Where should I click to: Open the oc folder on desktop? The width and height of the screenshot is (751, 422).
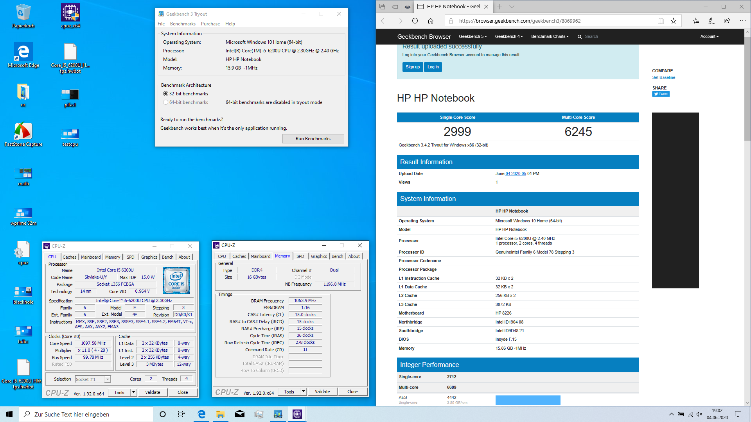click(23, 95)
